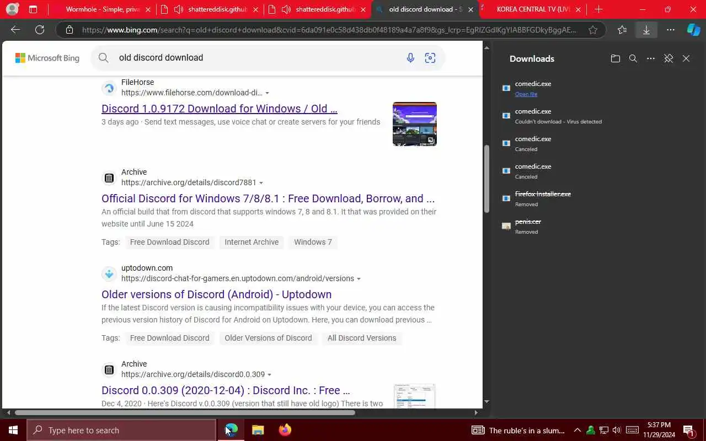706x441 pixels.
Task: Click the browser address bar URL
Action: pyautogui.click(x=329, y=30)
